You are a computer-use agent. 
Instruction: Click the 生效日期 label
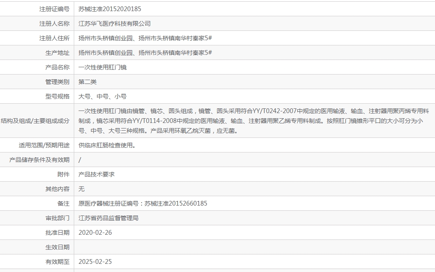click(x=57, y=247)
